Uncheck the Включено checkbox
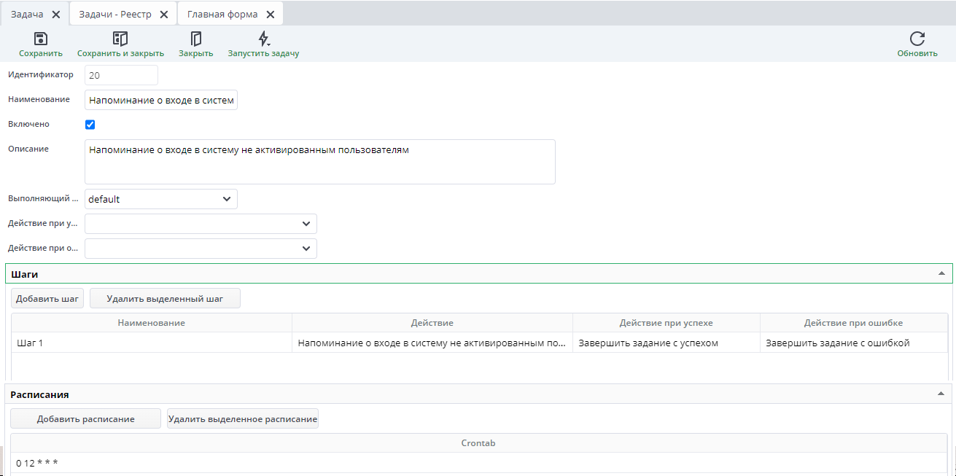 click(x=90, y=125)
